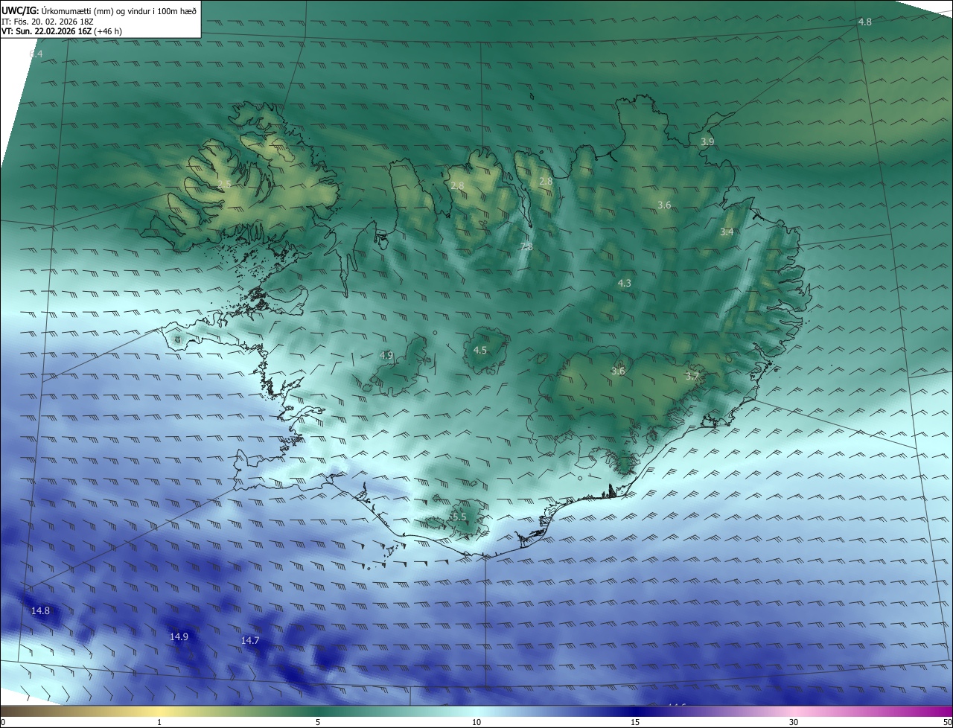Select the 14.7 value label
Screen dimensions: 953x728
click(x=250, y=641)
